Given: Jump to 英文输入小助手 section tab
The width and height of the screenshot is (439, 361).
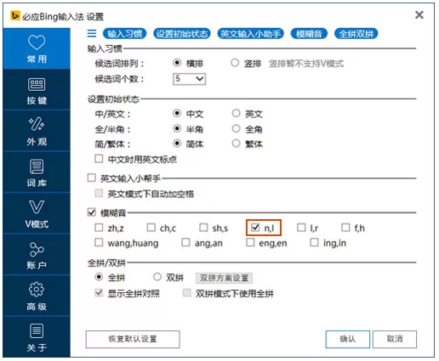Looking at the screenshot, I should coord(250,34).
